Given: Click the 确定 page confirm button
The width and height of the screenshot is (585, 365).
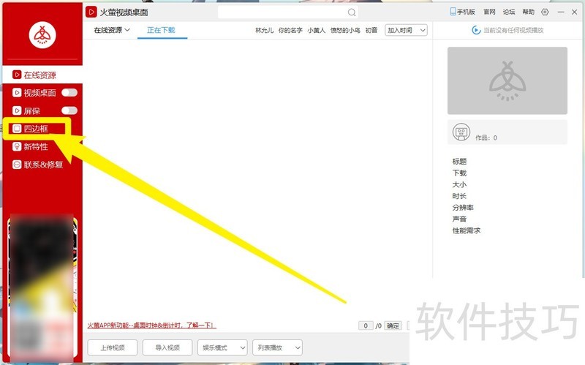Looking at the screenshot, I should [x=393, y=326].
